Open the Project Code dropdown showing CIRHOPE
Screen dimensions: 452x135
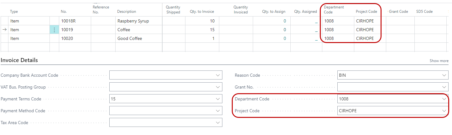[444, 111]
